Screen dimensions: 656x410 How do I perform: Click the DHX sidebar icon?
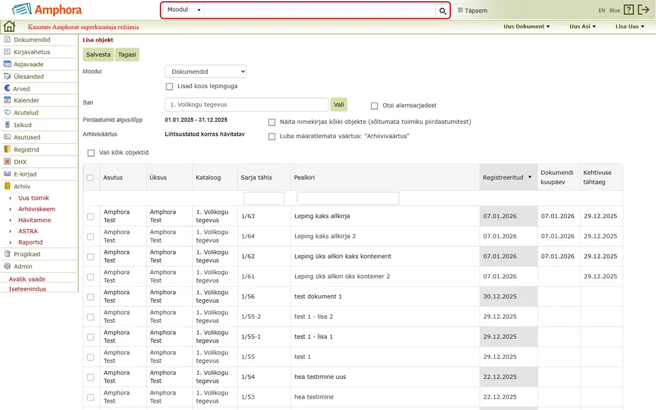coord(7,161)
